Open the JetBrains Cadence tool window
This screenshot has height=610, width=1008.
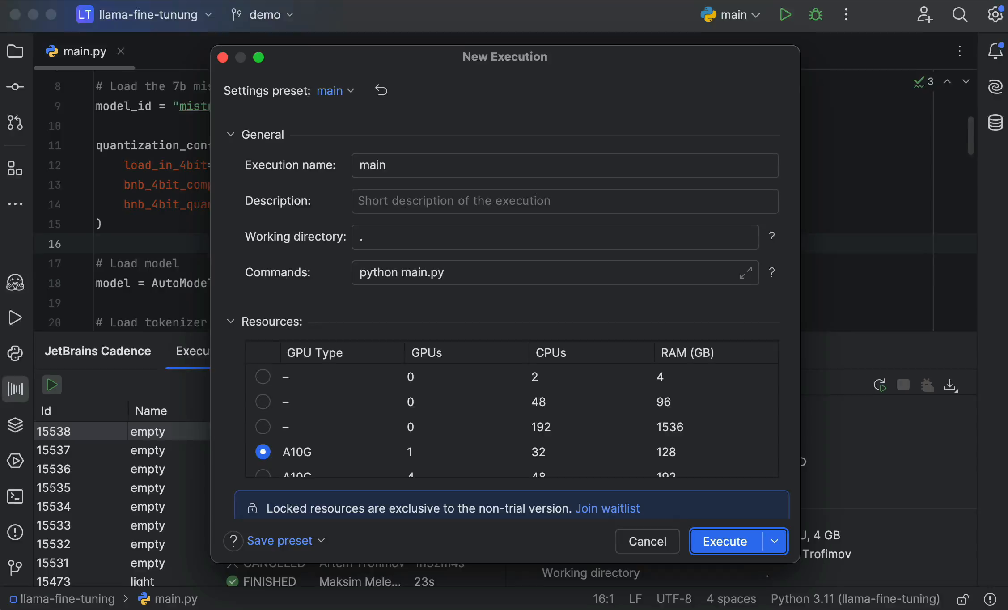[15, 389]
